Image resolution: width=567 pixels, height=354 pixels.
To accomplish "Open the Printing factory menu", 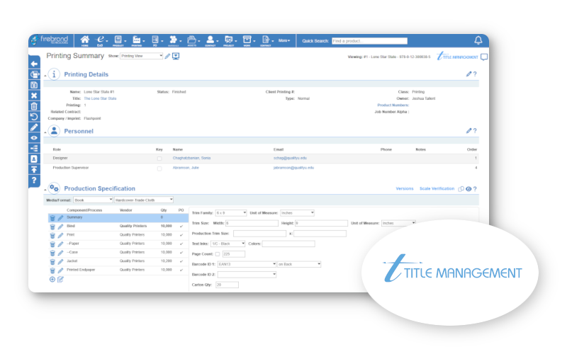I will [137, 41].
